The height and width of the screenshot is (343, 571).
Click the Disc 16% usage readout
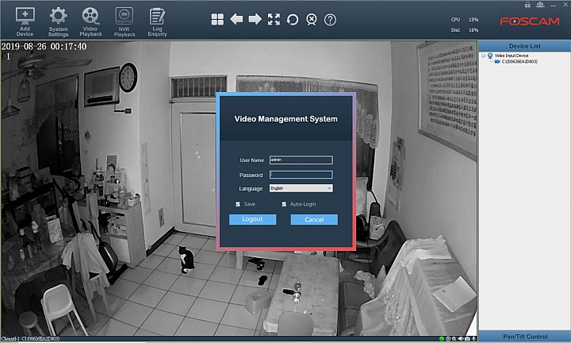point(464,30)
